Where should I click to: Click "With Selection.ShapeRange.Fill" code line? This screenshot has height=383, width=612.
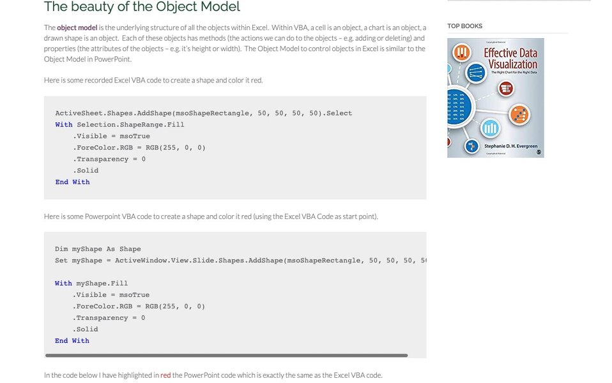119,125
